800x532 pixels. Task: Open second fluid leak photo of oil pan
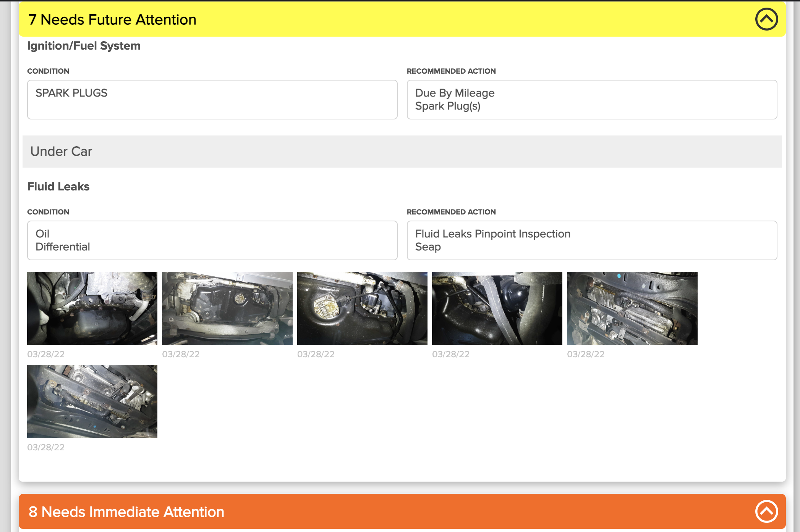[227, 308]
